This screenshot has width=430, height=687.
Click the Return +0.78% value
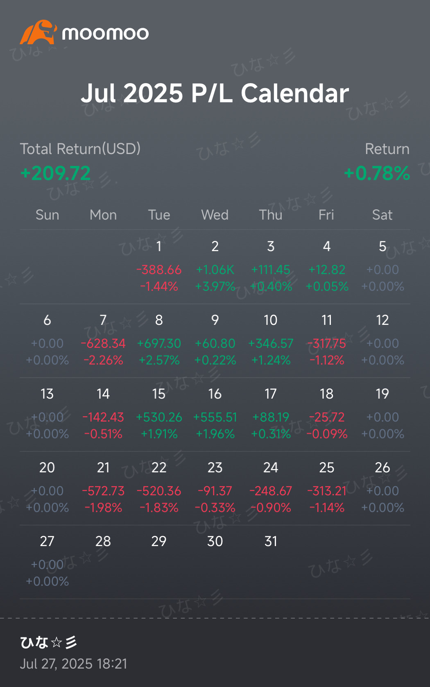point(377,173)
